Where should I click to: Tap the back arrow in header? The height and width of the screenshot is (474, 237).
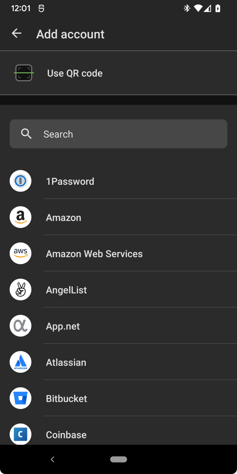(17, 33)
